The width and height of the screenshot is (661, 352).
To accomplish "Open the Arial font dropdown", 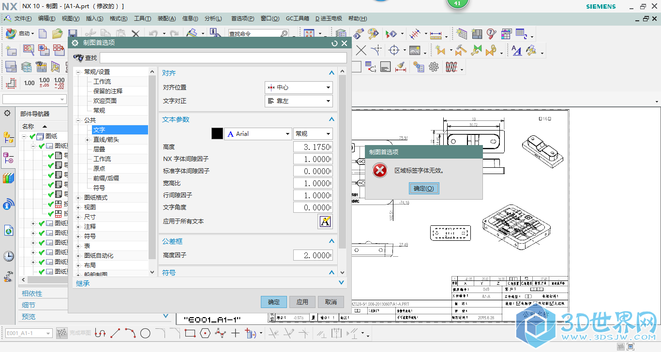I will pos(258,134).
